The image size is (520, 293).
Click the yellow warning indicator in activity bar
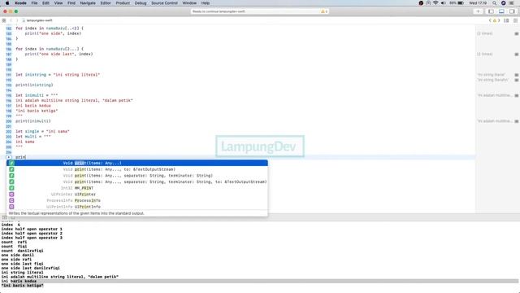(324, 11)
